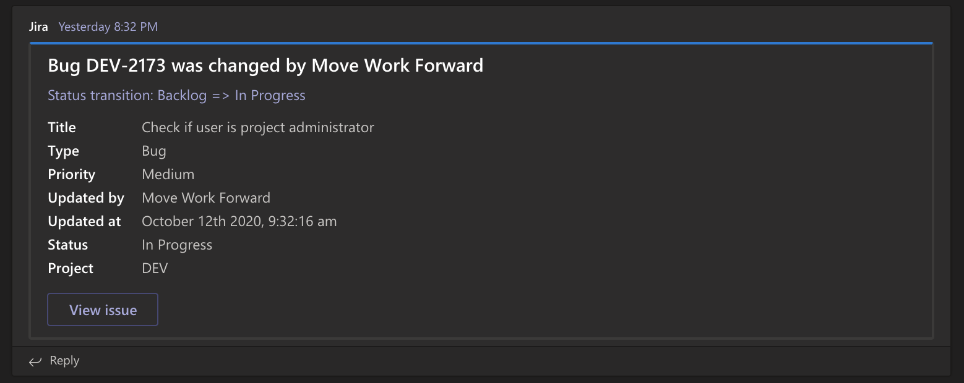Click the 'Updated by' field label

click(x=86, y=198)
